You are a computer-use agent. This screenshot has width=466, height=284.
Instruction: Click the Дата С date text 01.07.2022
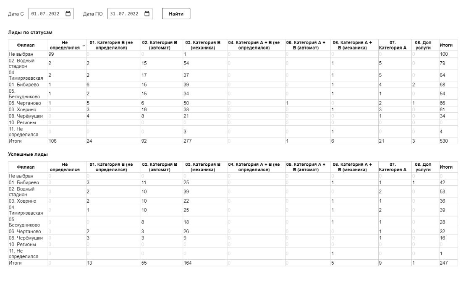point(45,14)
